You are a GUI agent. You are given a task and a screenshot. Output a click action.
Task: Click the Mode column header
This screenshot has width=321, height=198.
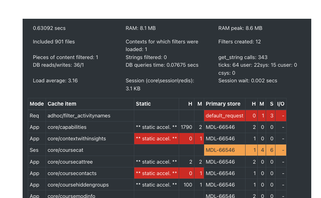(37, 104)
